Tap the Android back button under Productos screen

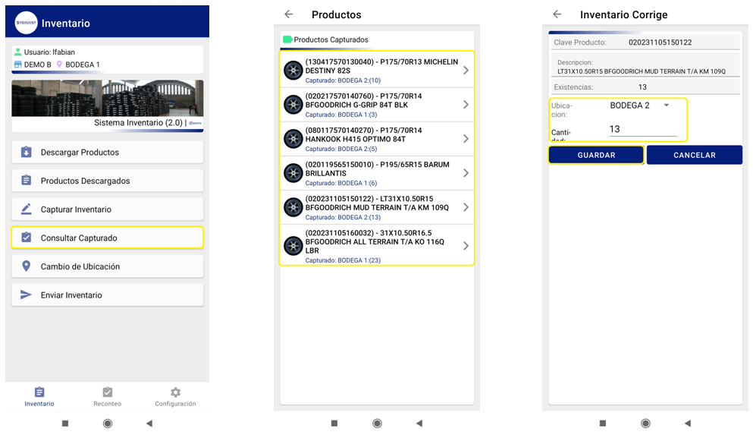[x=419, y=424]
